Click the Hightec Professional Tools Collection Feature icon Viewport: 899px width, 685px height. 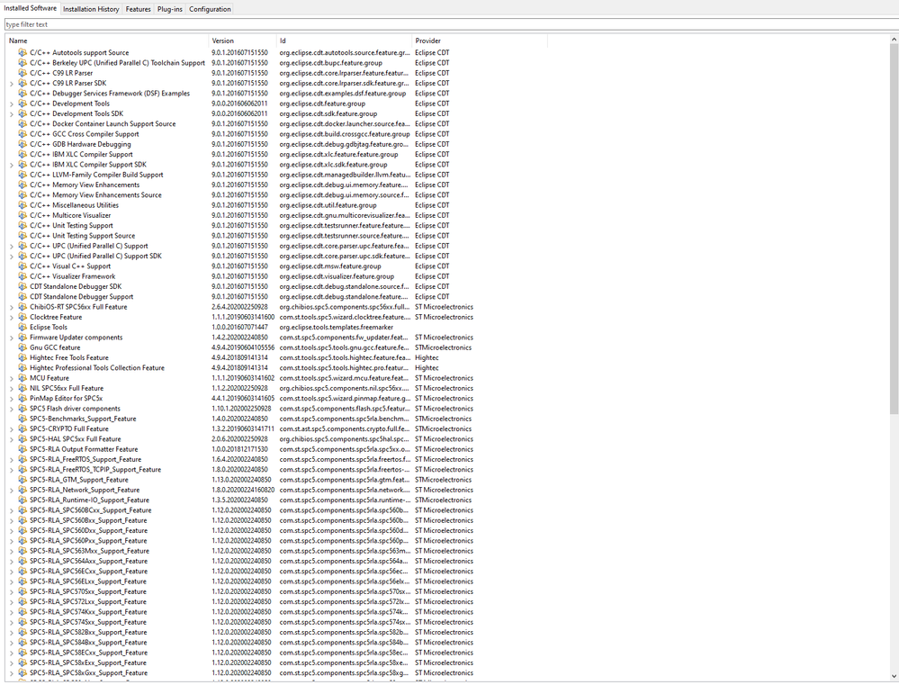(22, 368)
